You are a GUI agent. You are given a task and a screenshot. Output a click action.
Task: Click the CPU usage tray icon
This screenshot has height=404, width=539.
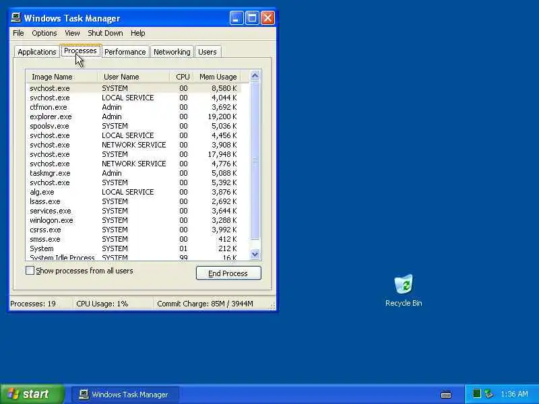point(476,393)
